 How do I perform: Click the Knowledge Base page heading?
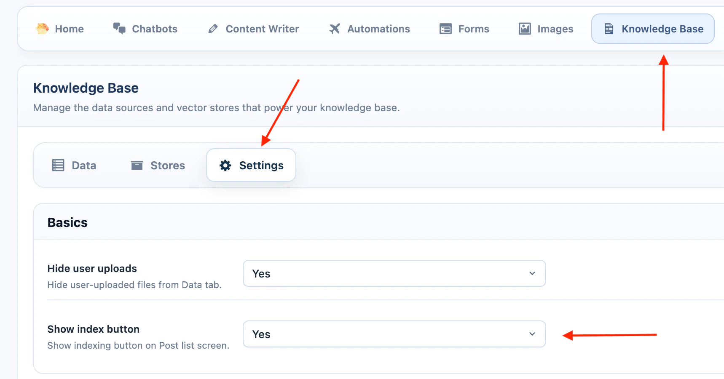86,88
